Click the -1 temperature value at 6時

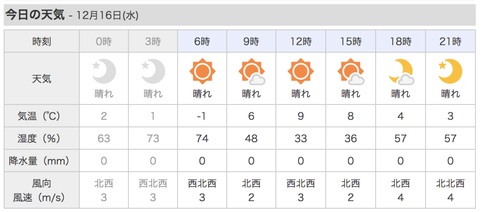(x=202, y=116)
